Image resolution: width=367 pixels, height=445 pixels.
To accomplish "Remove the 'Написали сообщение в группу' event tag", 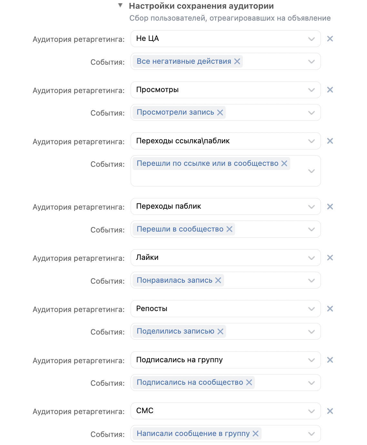I will pyautogui.click(x=255, y=433).
